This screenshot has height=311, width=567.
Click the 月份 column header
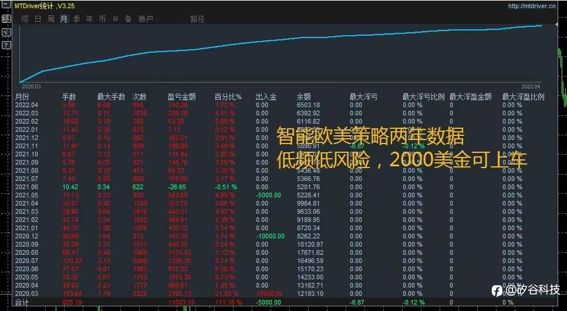22,97
